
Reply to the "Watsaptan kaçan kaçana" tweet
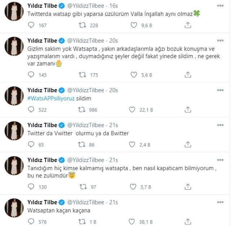tap(31, 222)
